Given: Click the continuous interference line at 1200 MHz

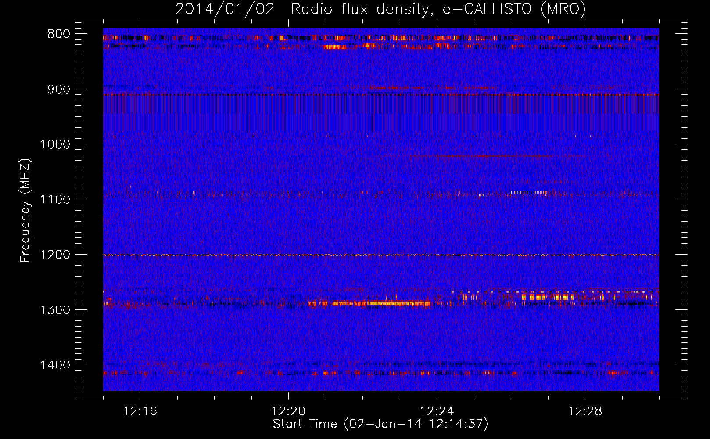Looking at the screenshot, I should tap(381, 255).
